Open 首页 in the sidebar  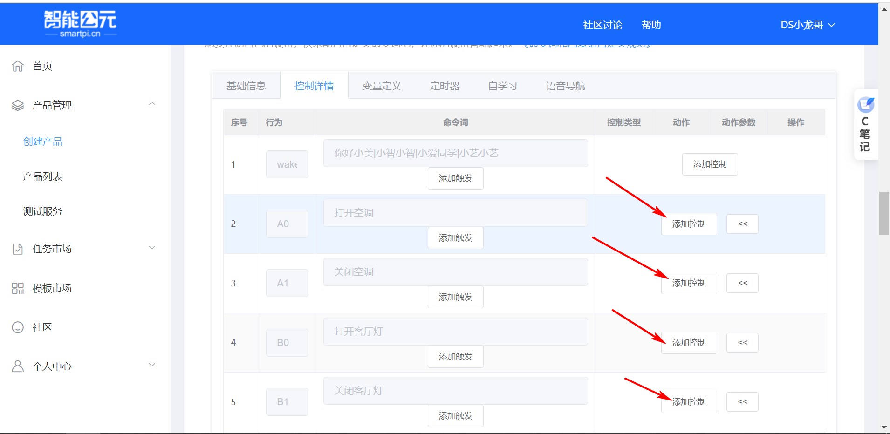pos(42,66)
